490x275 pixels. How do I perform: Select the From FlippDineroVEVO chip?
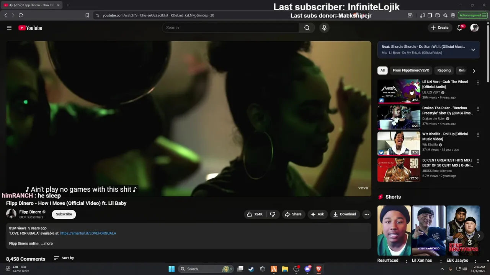tap(411, 70)
